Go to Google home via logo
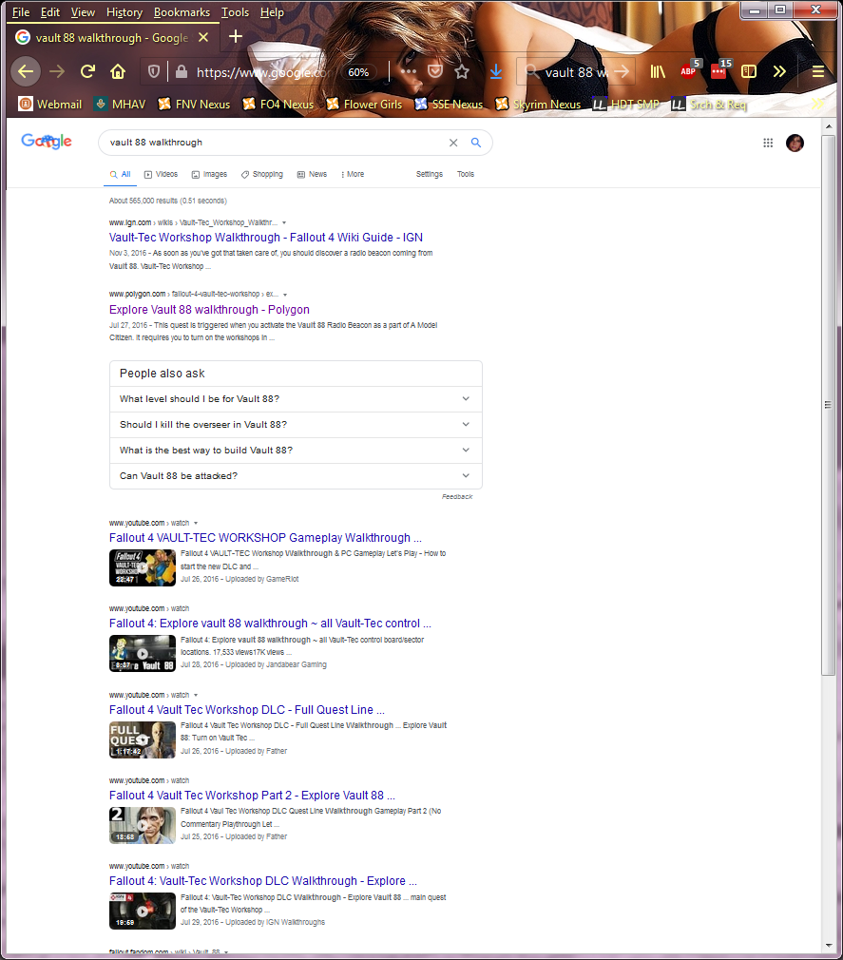 (x=47, y=142)
